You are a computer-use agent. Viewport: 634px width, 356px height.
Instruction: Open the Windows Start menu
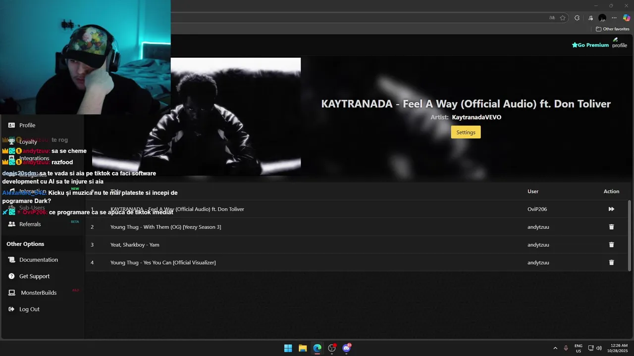click(288, 348)
